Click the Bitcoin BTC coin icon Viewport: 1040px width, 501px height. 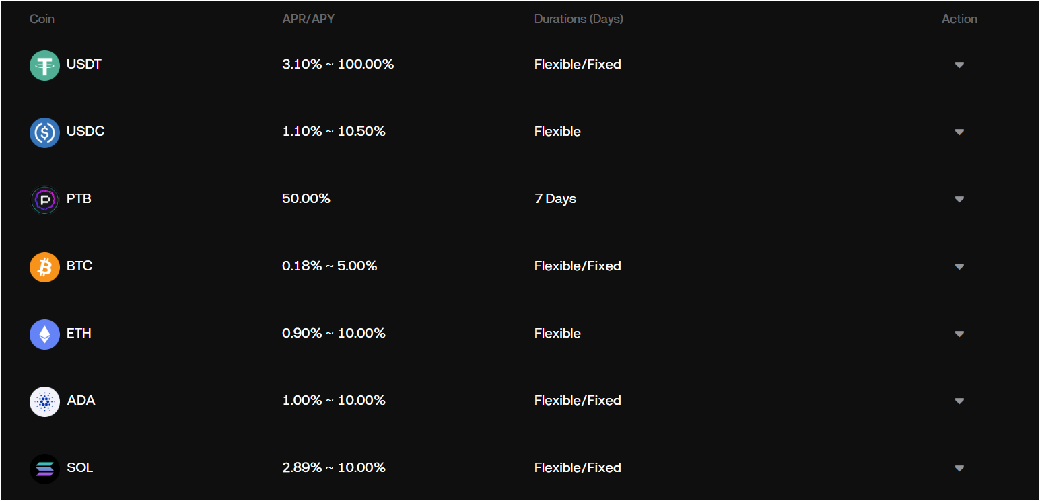pyautogui.click(x=44, y=267)
